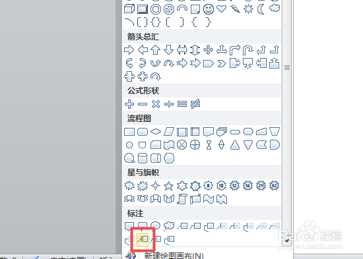
Task: Select the flowchart merge inverted triangle
Action: [x=248, y=145]
